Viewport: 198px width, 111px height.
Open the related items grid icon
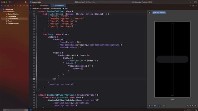pos(31,6)
